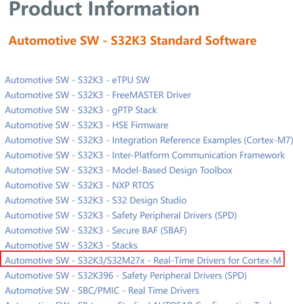The width and height of the screenshot is (293, 304).
Task: Open the S32K3 gPTP Stack page
Action: tap(81, 110)
